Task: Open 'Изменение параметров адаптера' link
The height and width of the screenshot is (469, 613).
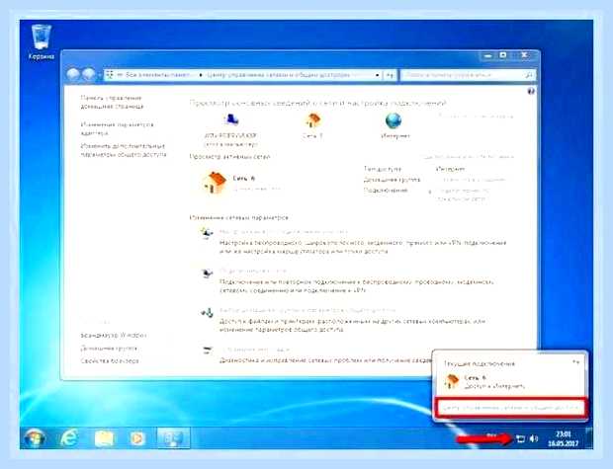Action: pyautogui.click(x=117, y=128)
